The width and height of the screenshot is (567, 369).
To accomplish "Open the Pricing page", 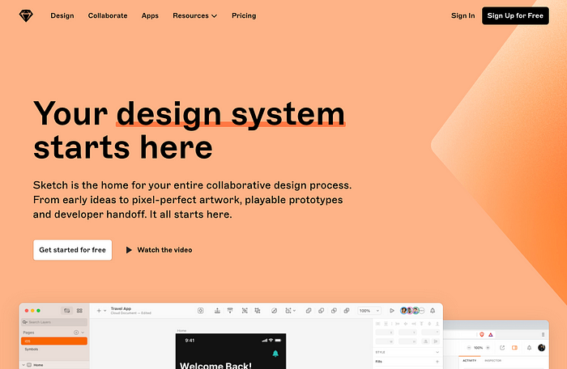I will [x=244, y=15].
